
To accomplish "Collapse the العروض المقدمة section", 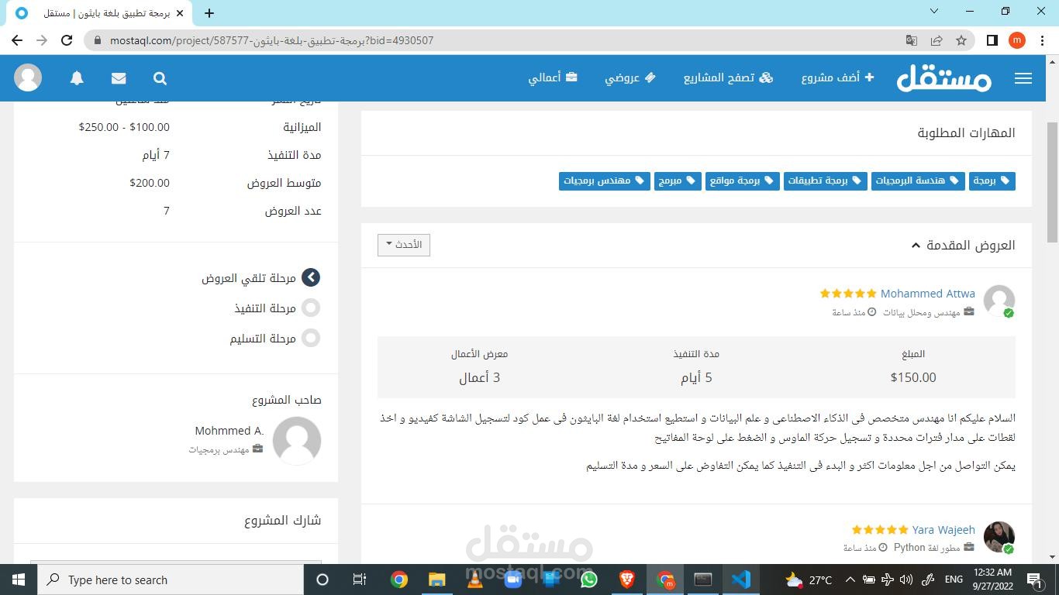I will (x=963, y=245).
